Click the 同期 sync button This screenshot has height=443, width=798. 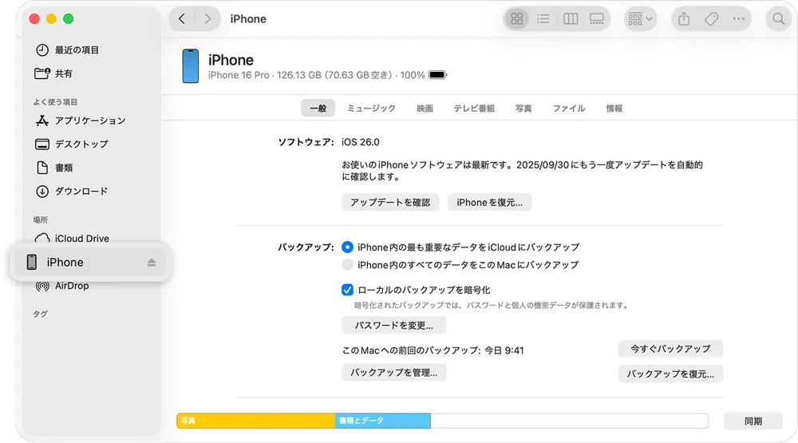coord(753,421)
